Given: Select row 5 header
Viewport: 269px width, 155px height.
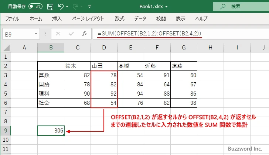Looking at the screenshot, I should click(6, 94).
